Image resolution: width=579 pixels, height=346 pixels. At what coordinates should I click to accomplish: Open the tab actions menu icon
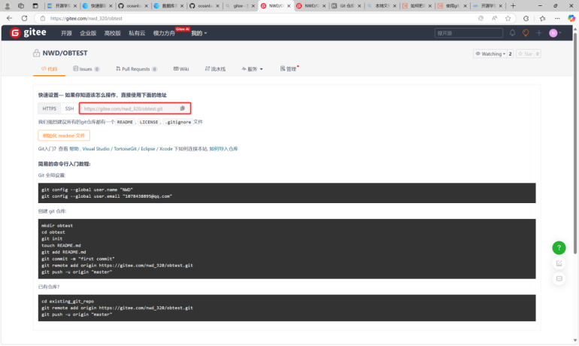coord(35,5)
